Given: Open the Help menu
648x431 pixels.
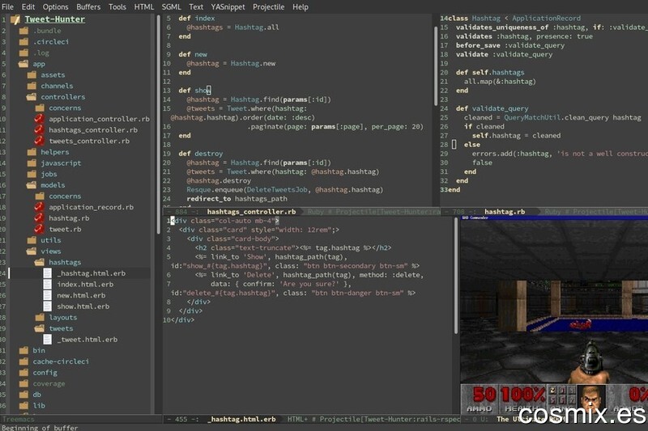Looking at the screenshot, I should 301,7.
